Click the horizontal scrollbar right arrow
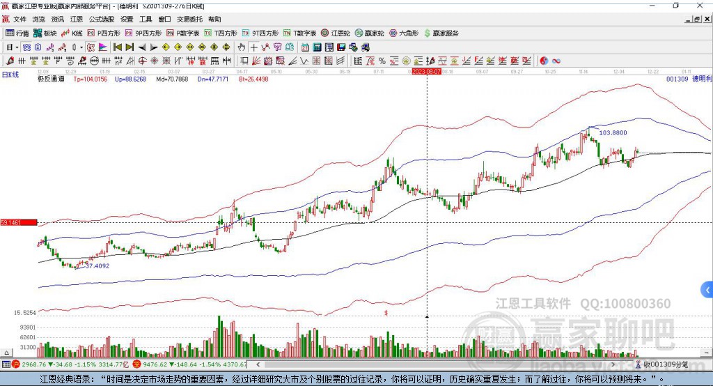 coord(613,364)
